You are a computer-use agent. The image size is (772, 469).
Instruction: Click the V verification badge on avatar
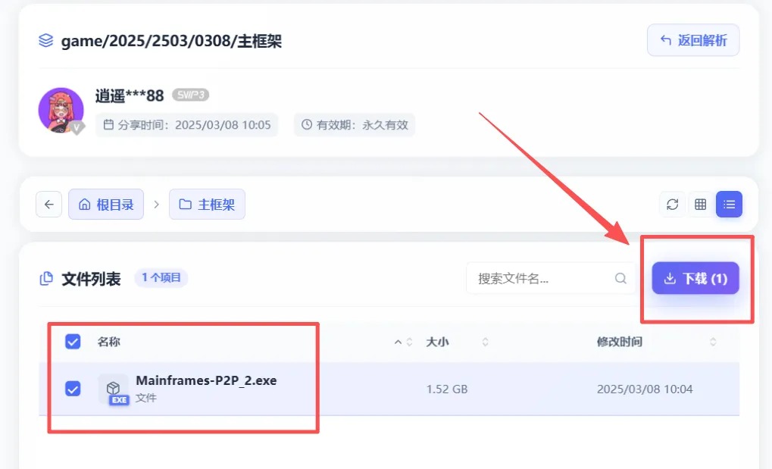click(77, 127)
